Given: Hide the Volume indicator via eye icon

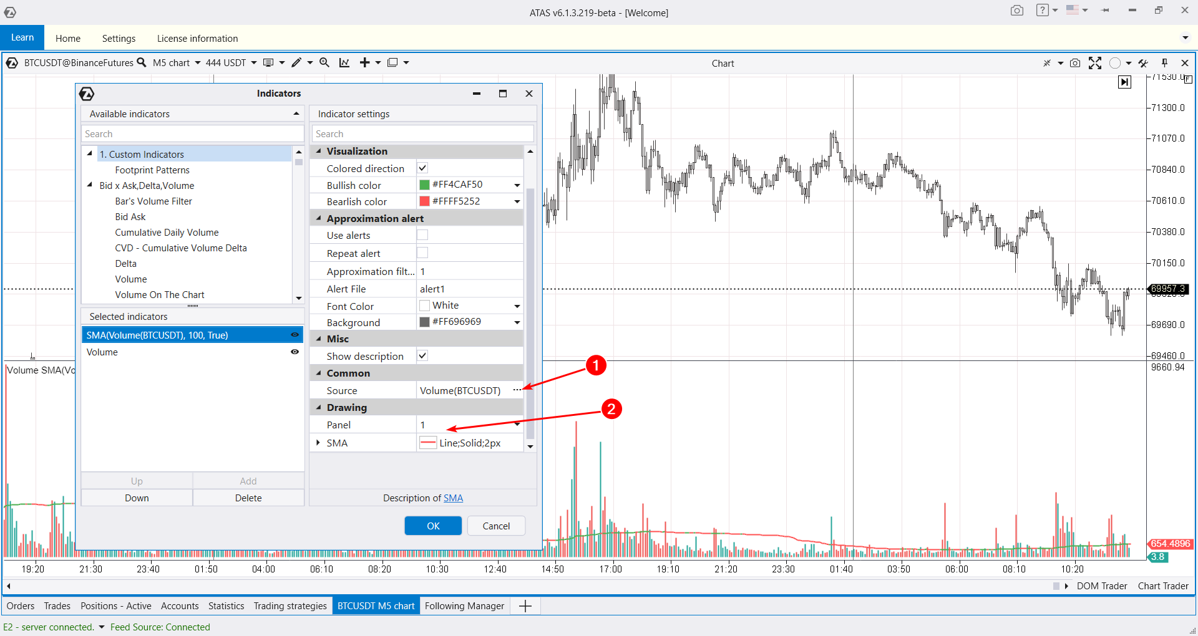Looking at the screenshot, I should [295, 352].
